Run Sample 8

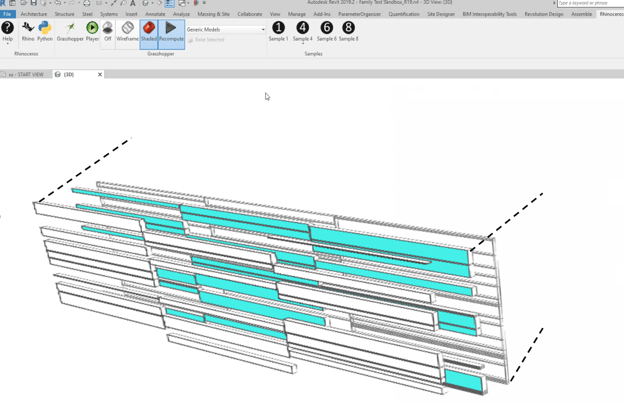(x=349, y=31)
